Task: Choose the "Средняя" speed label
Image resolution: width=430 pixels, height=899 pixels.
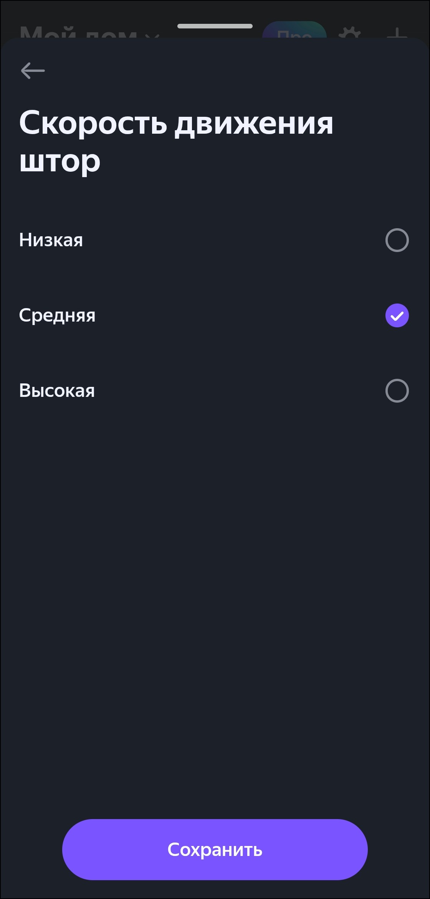Action: pyautogui.click(x=57, y=315)
